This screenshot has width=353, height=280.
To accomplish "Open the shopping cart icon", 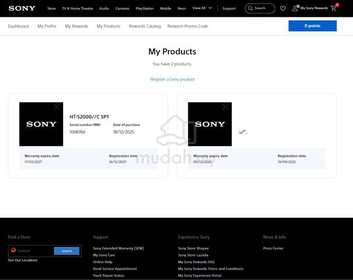I will pyautogui.click(x=334, y=8).
